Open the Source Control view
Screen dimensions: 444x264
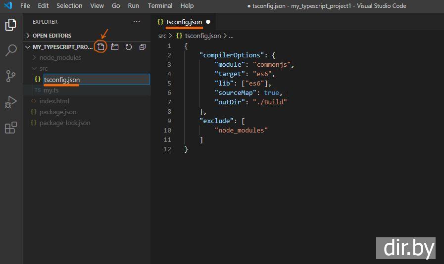(10, 76)
